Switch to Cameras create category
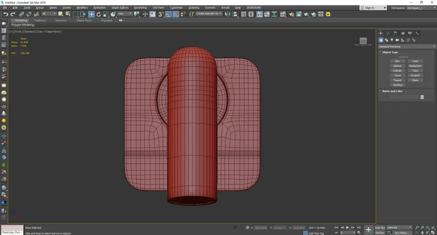Image resolution: width=437 pixels, height=235 pixels. (397, 40)
